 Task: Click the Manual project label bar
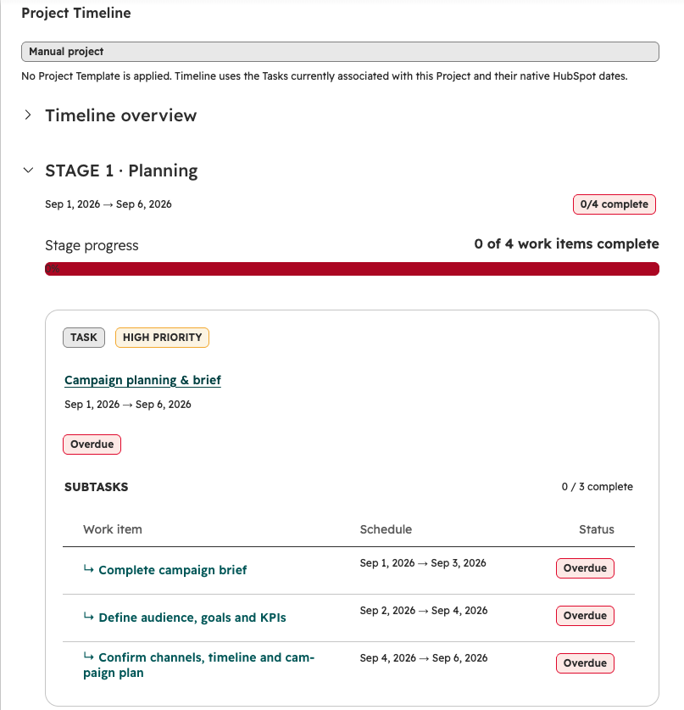coord(340,52)
